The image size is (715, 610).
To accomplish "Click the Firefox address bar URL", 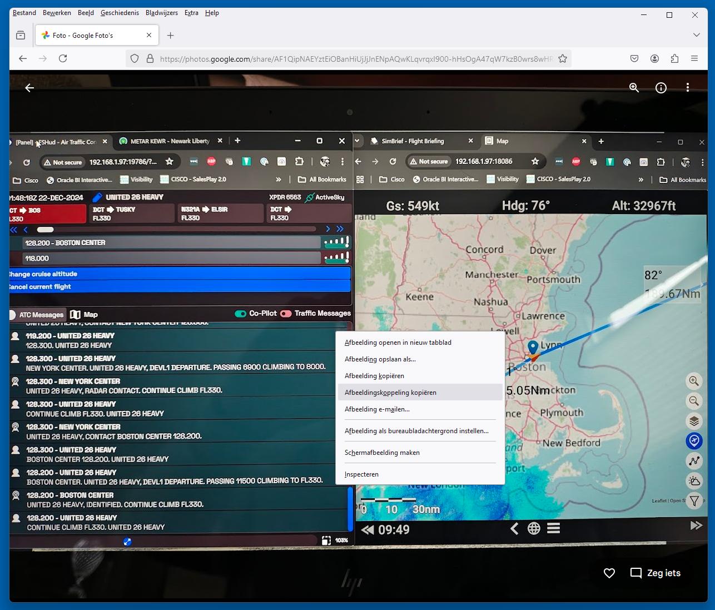I will pyautogui.click(x=356, y=58).
